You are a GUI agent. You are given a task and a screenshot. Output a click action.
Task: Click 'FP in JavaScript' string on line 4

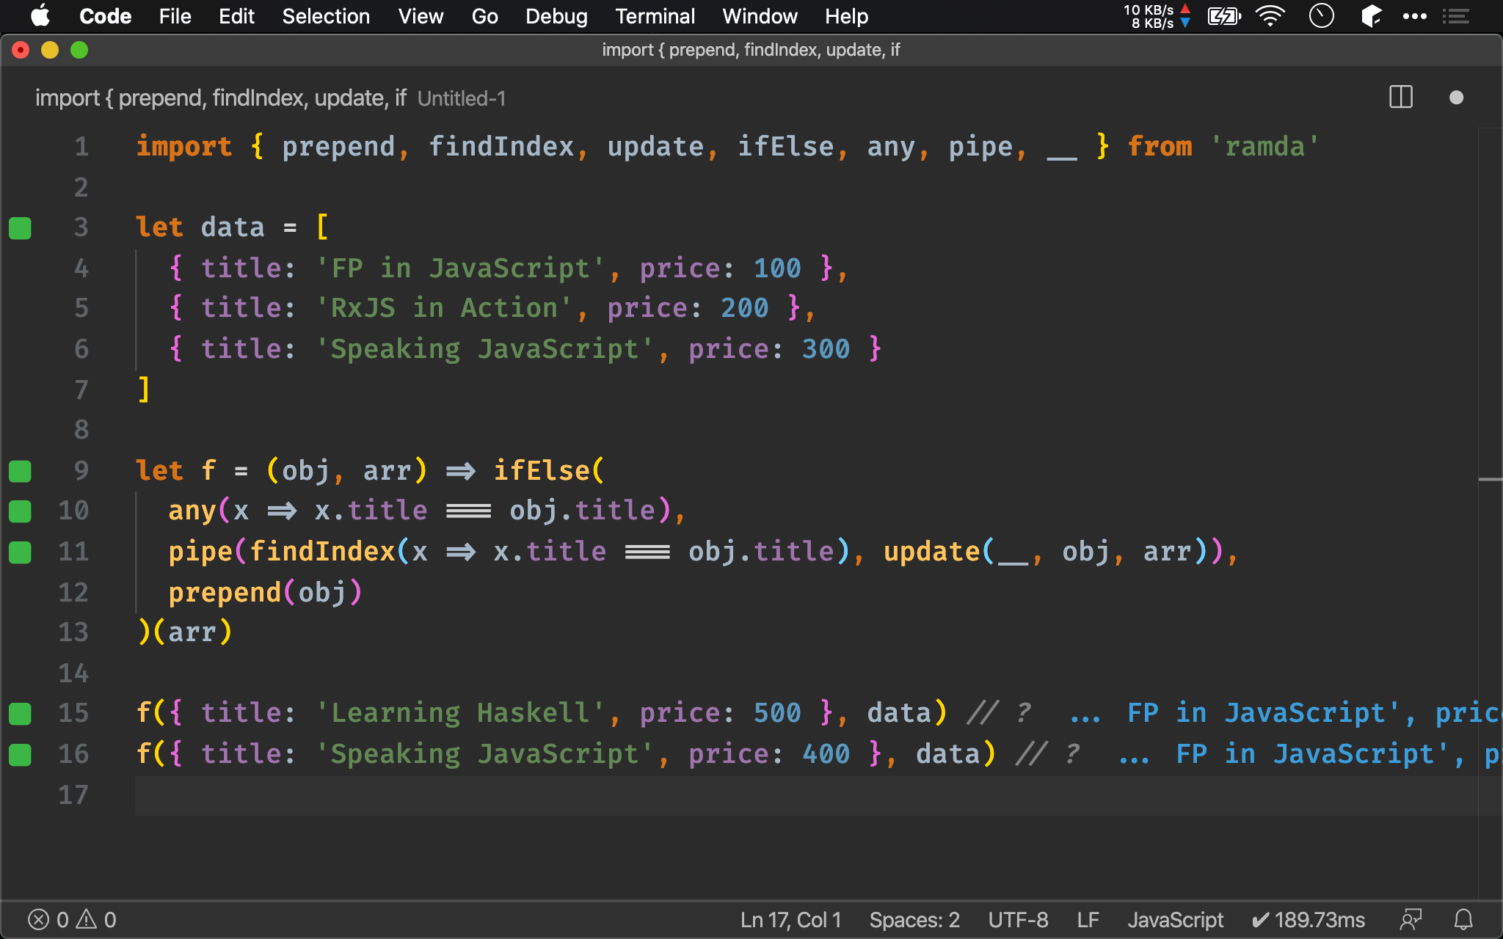pyautogui.click(x=460, y=268)
